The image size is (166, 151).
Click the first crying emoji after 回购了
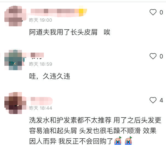coord(118,141)
